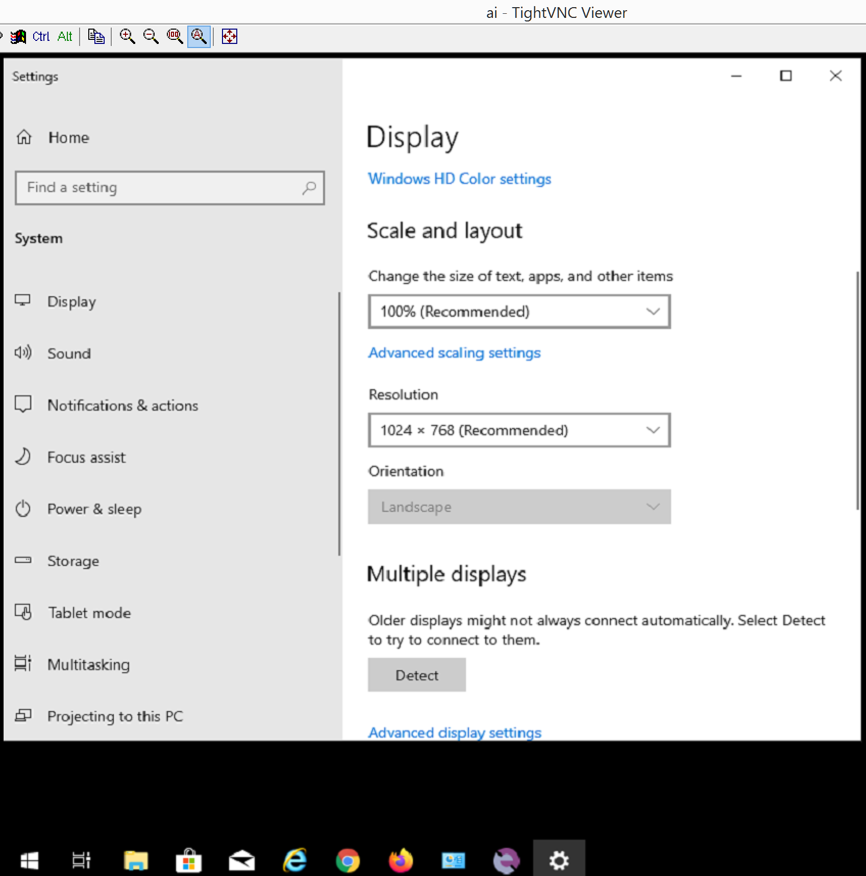Click the Settings window vertical scrollbar

[x=857, y=391]
